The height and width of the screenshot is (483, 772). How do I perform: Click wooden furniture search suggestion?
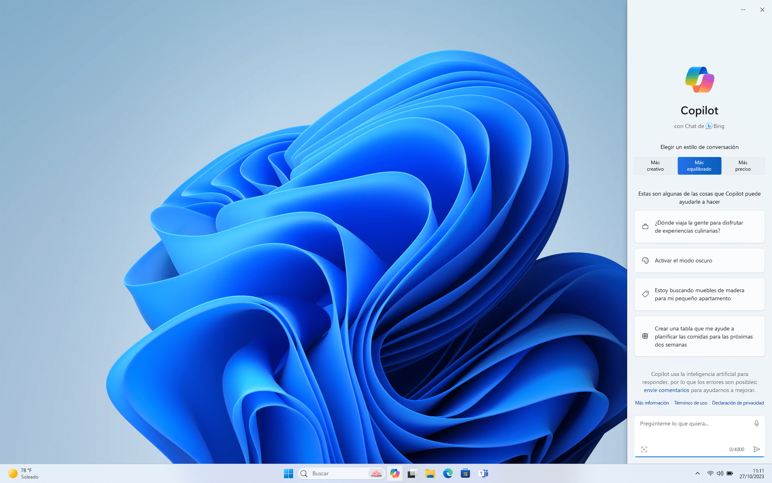(x=699, y=294)
